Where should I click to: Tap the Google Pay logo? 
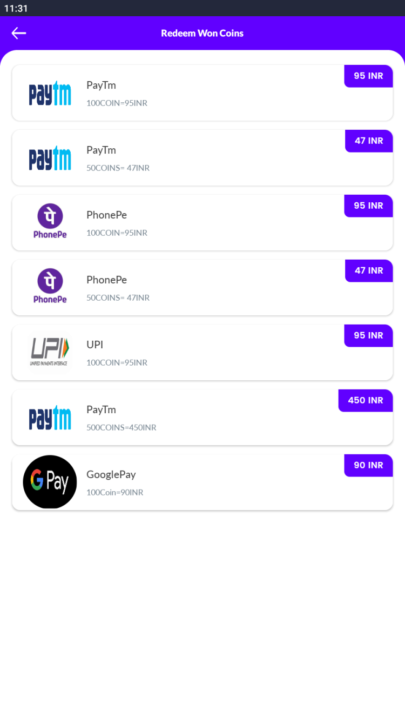[50, 481]
